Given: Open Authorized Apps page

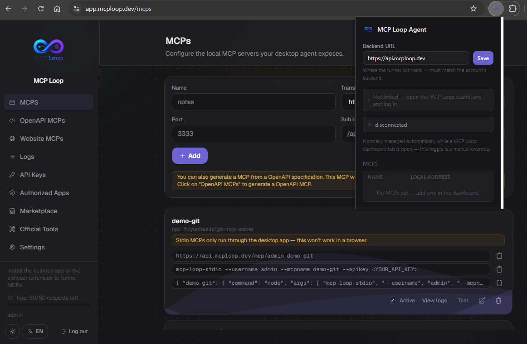Looking at the screenshot, I should [x=49, y=193].
